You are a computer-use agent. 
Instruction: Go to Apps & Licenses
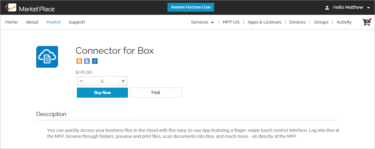coord(265,22)
